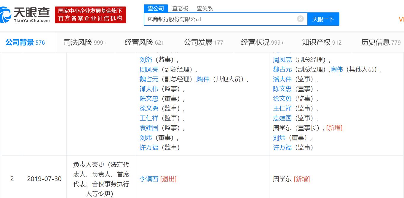Open 周凤亮 in the list containing 刘洛
Viewport: 404px width, 198px height.
point(149,69)
